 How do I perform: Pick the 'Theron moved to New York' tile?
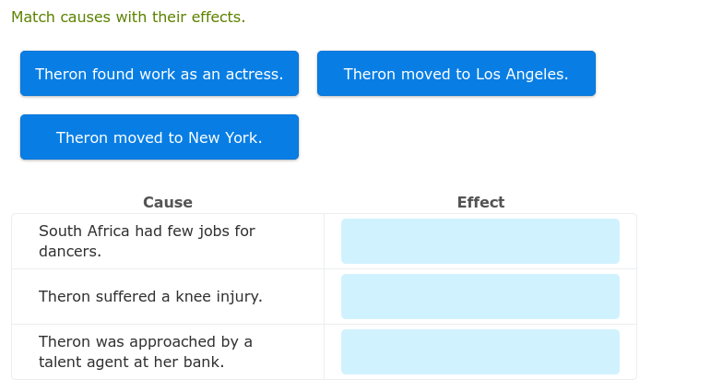pyautogui.click(x=160, y=137)
